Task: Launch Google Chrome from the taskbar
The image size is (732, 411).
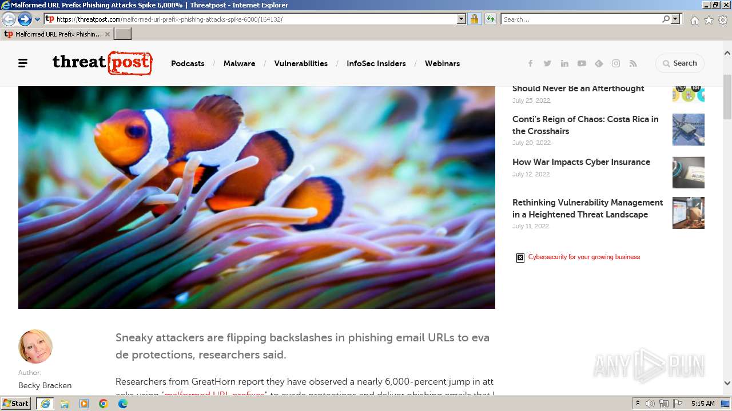Action: point(104,404)
